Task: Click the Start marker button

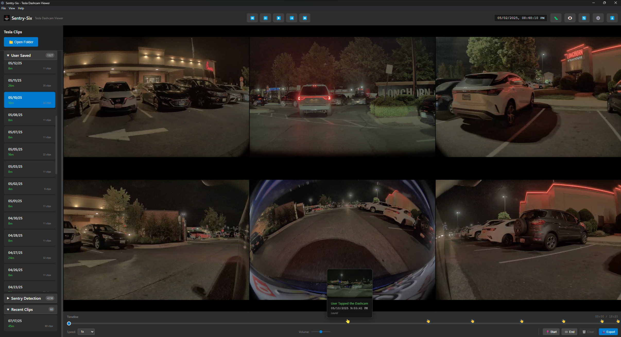Action: [x=551, y=332]
